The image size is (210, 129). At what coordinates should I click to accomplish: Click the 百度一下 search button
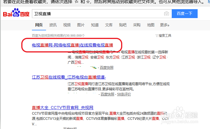(x=185, y=13)
